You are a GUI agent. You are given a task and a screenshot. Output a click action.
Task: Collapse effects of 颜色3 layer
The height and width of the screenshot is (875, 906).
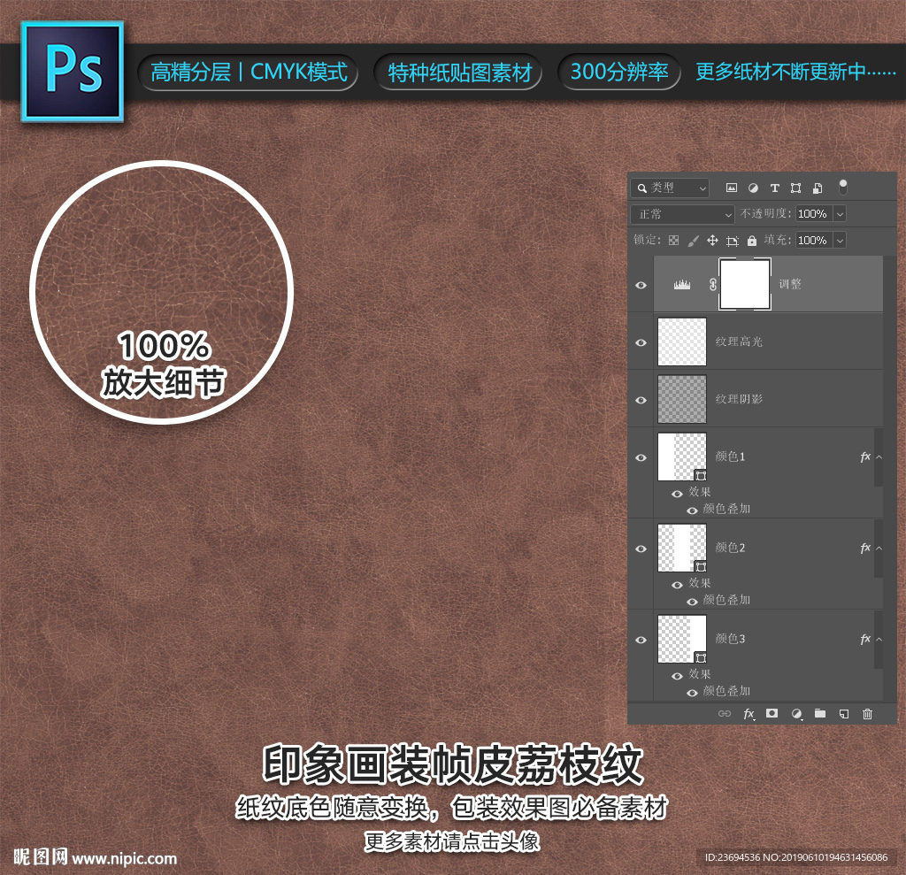(879, 639)
